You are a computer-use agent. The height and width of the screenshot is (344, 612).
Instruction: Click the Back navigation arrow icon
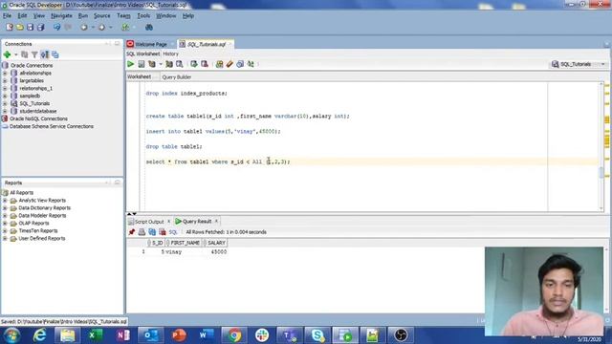[84, 28]
